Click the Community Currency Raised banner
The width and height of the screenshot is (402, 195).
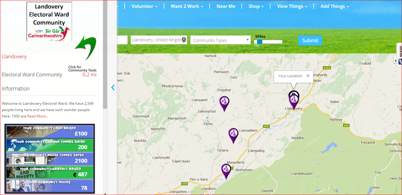click(50, 172)
